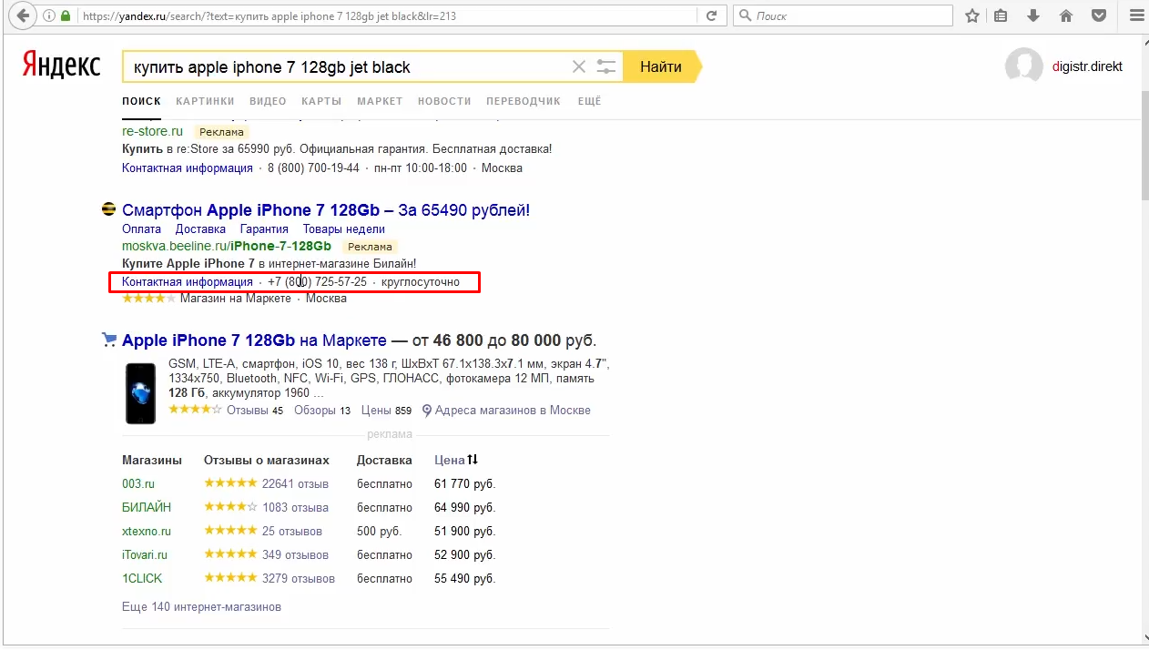Reload the page with refresh icon
Screen dimensions: 1149x650
click(x=711, y=16)
